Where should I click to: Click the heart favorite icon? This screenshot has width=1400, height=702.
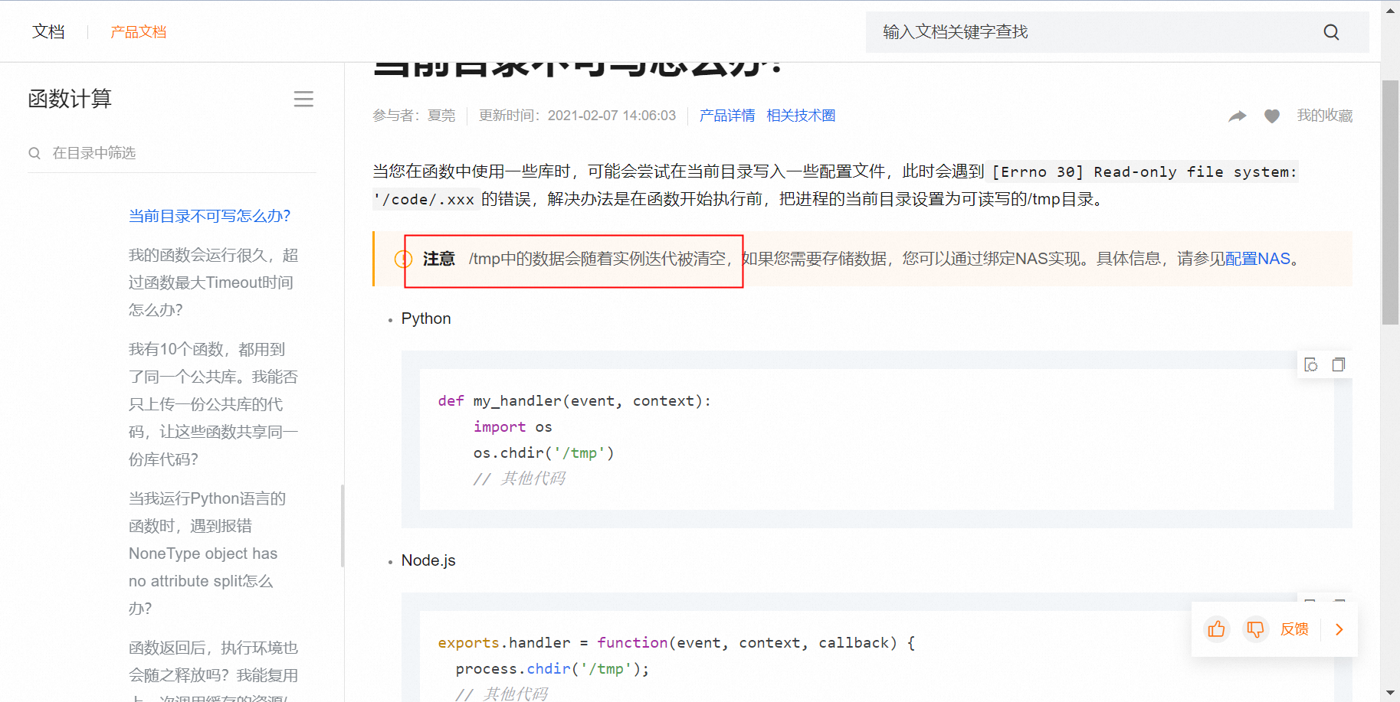1272,116
